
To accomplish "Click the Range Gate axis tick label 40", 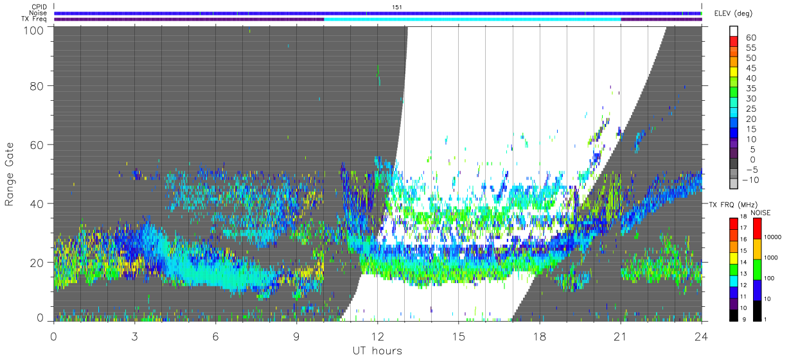I will coord(37,204).
